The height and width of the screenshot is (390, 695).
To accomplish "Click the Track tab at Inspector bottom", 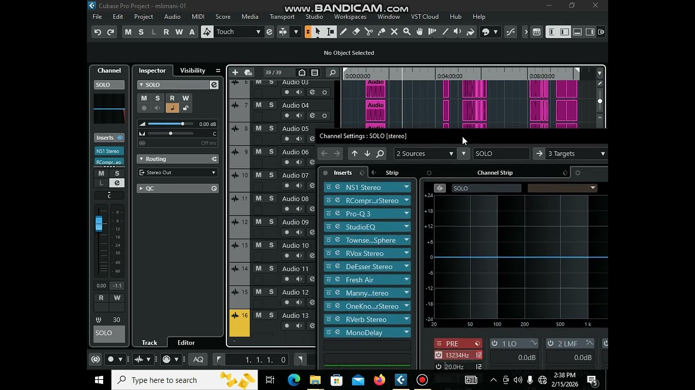I will click(149, 343).
